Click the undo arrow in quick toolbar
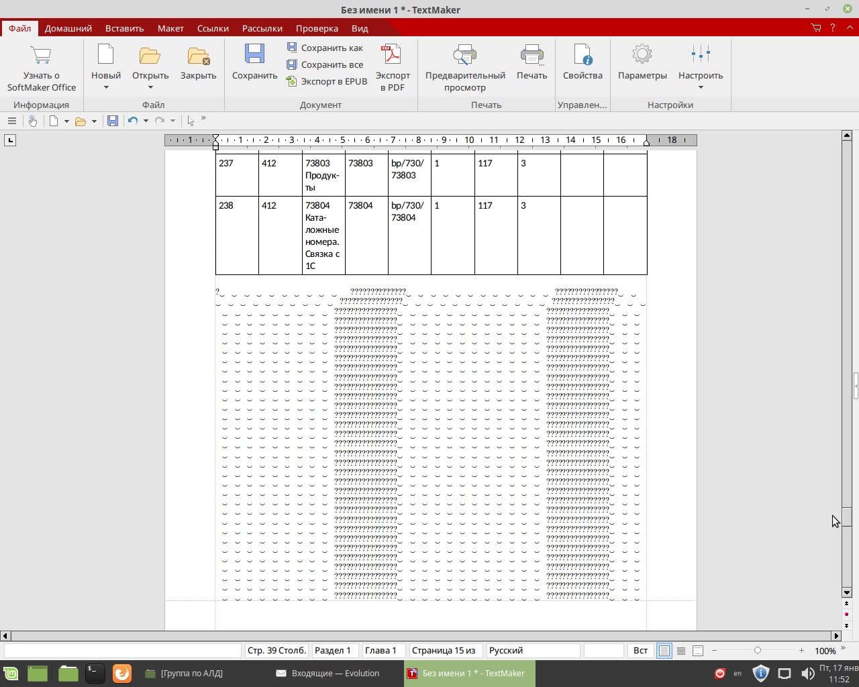859x687 pixels. pyautogui.click(x=133, y=121)
